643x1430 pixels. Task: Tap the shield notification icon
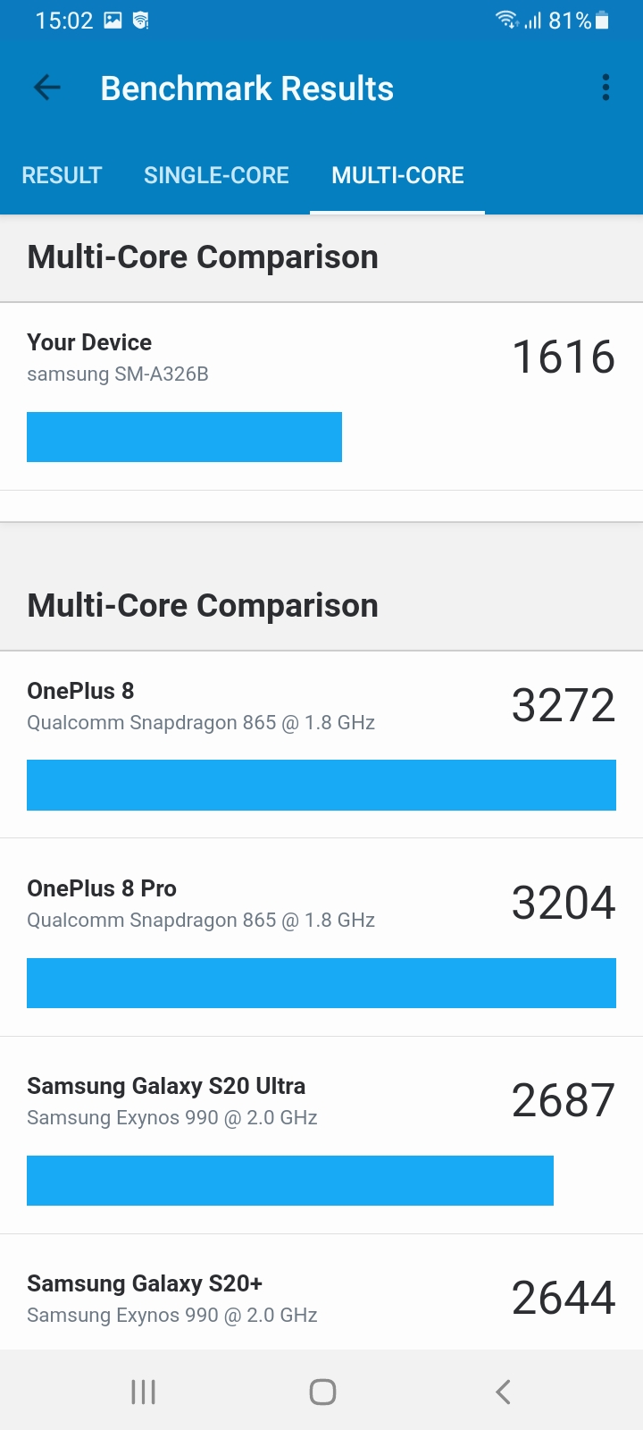(x=140, y=20)
